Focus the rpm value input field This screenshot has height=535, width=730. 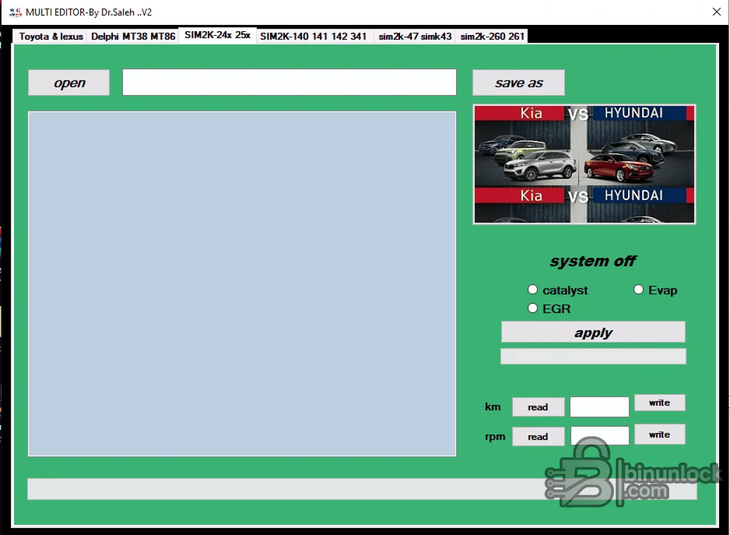point(600,436)
